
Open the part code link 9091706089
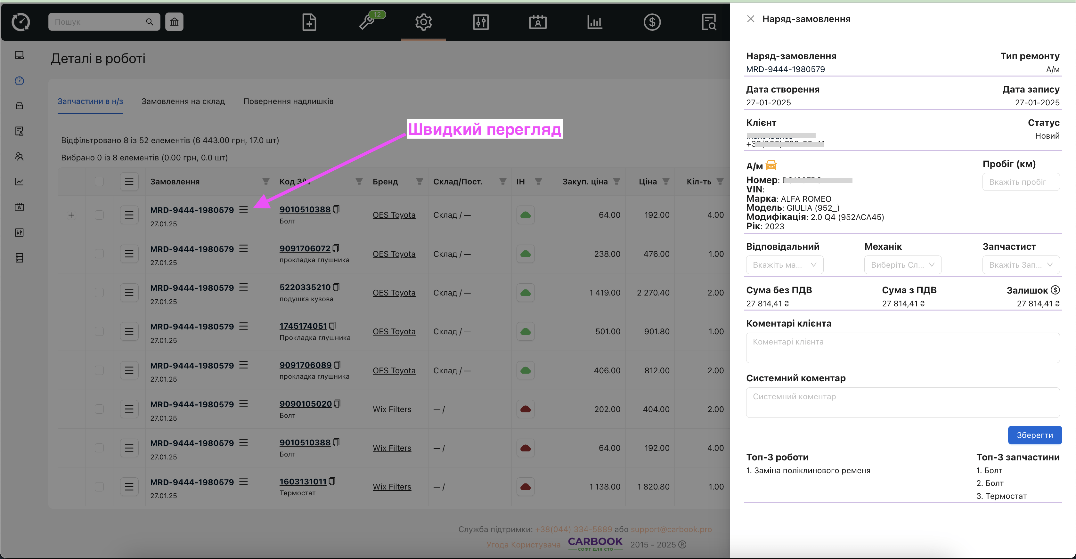click(x=305, y=365)
